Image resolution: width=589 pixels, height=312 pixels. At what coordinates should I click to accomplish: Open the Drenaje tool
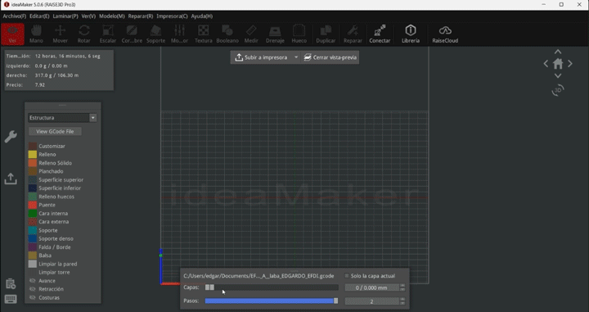275,34
